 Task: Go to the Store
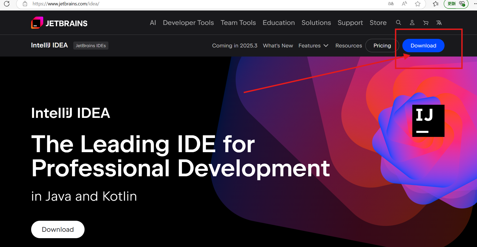click(378, 23)
